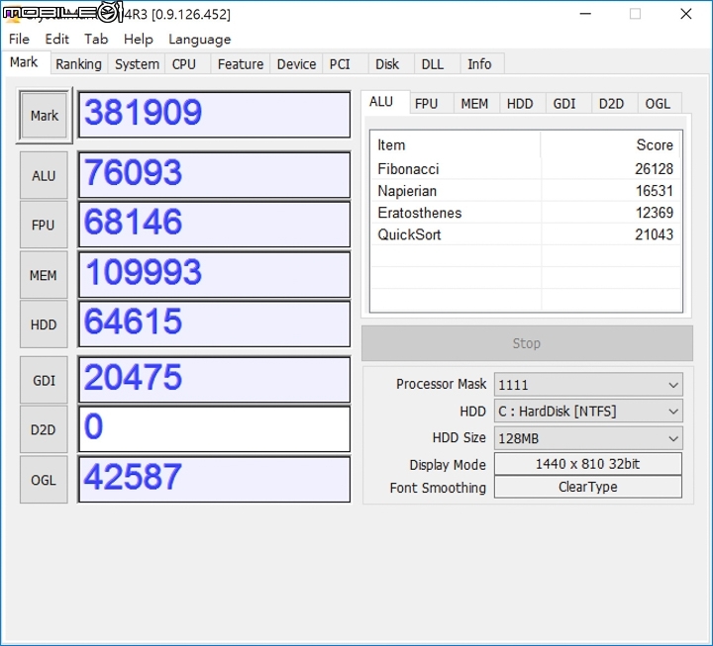
Task: Click the total Mark score 381909
Action: (x=214, y=115)
